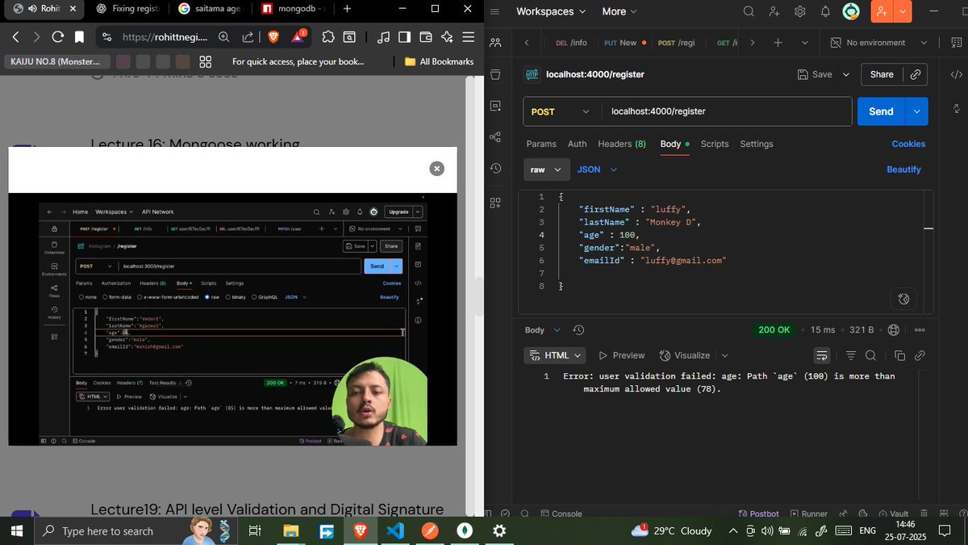This screenshot has height=545, width=968.
Task: Open History icon in Postman sidebar
Action: [495, 169]
